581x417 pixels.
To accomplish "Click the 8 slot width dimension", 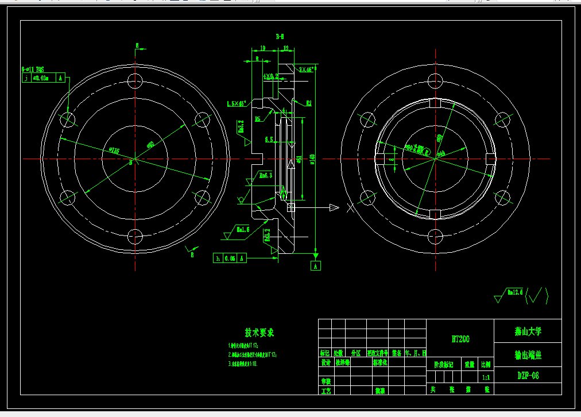I will 392,159.
